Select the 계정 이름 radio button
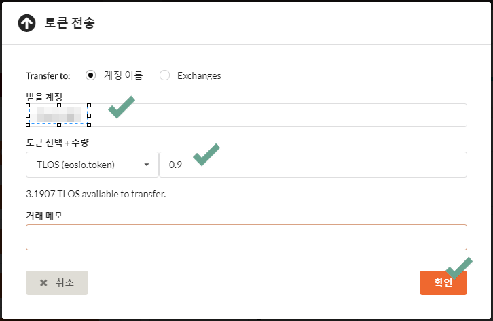This screenshot has width=493, height=321. [90, 75]
